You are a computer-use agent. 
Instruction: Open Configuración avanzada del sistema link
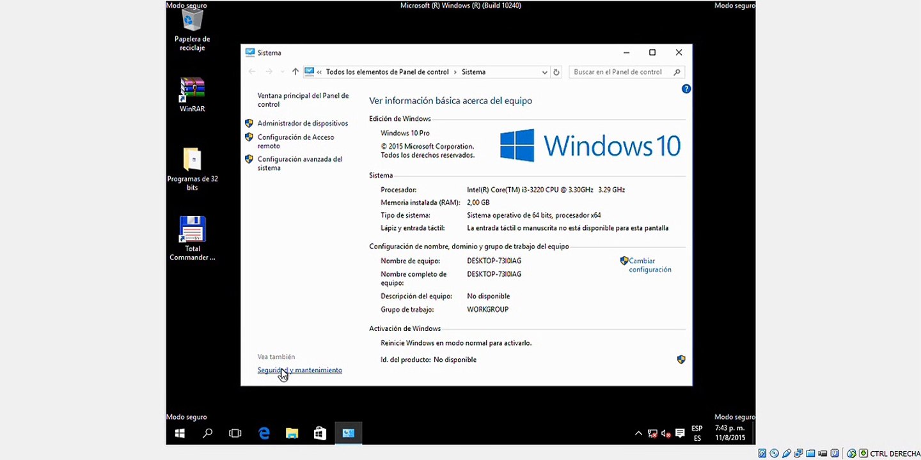(x=300, y=164)
